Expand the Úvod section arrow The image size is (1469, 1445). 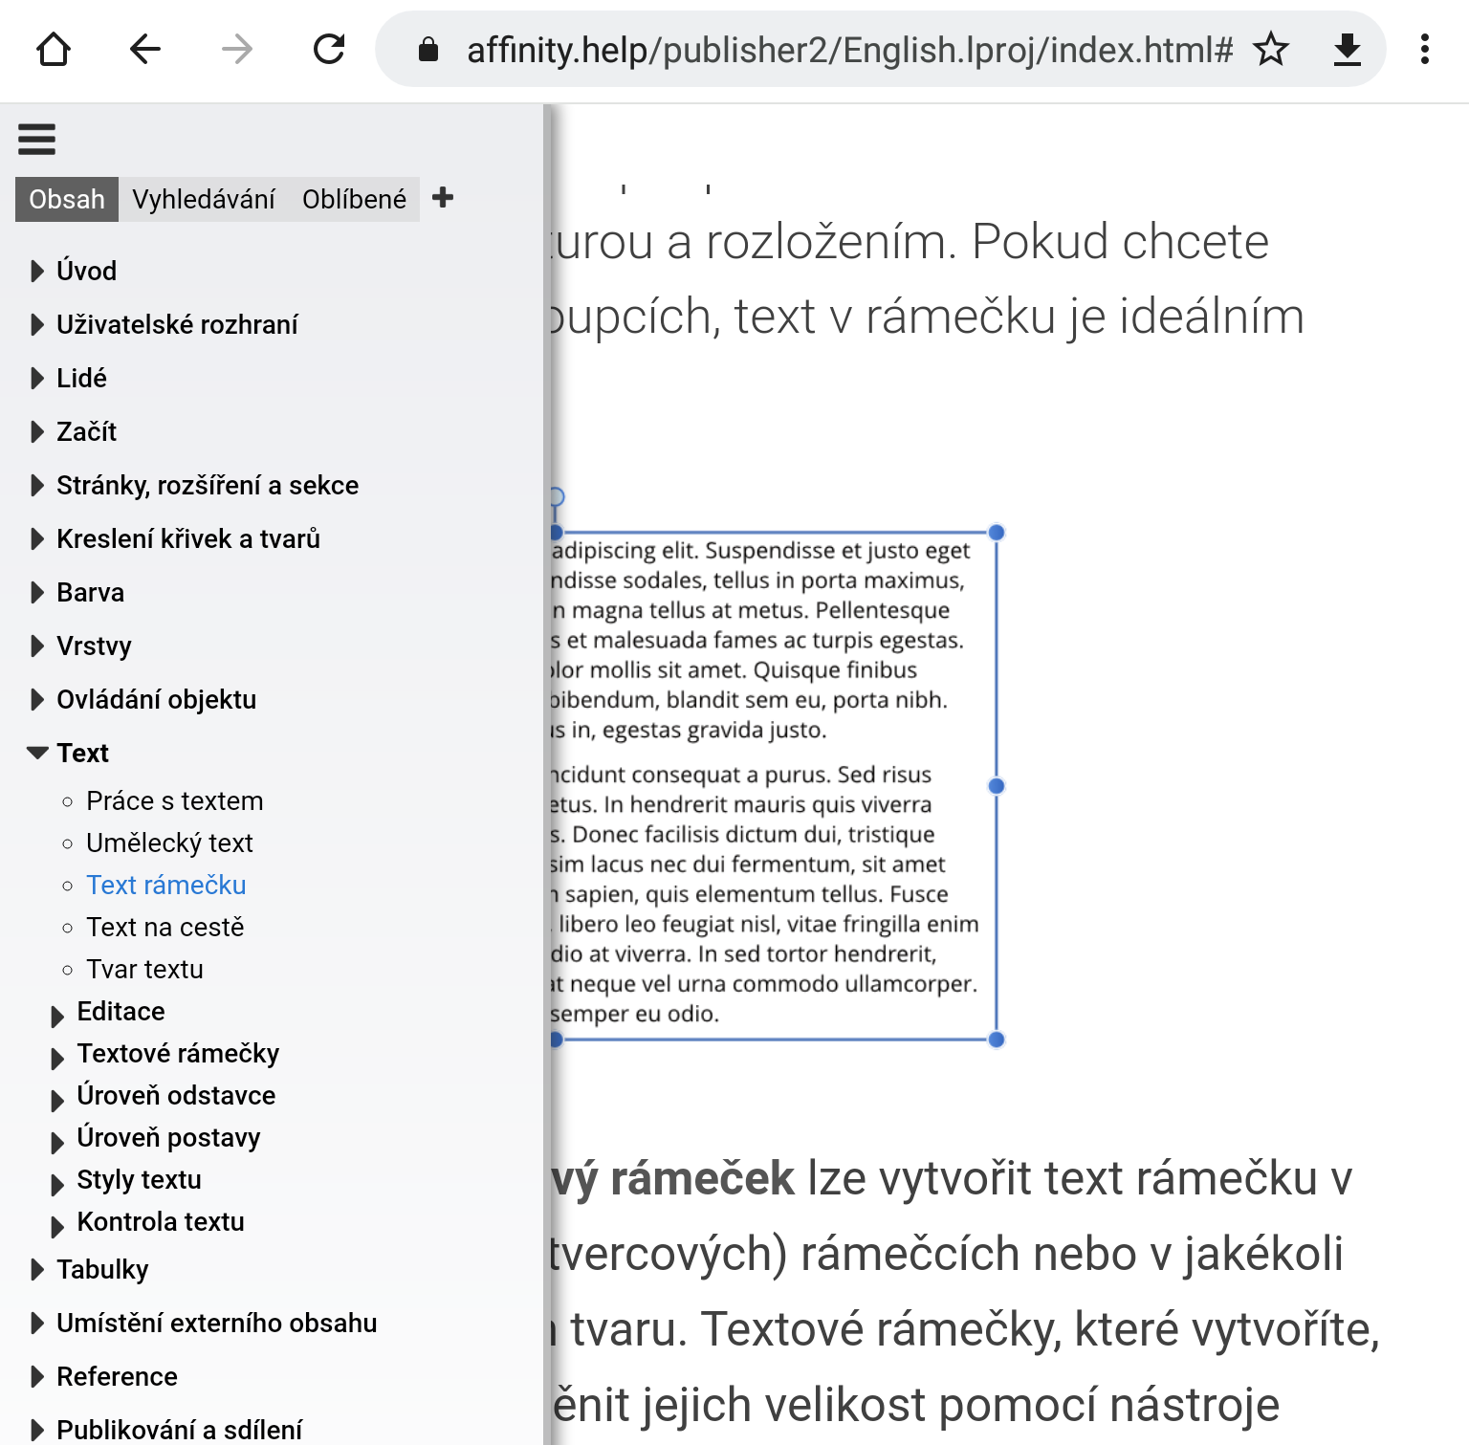click(x=37, y=271)
